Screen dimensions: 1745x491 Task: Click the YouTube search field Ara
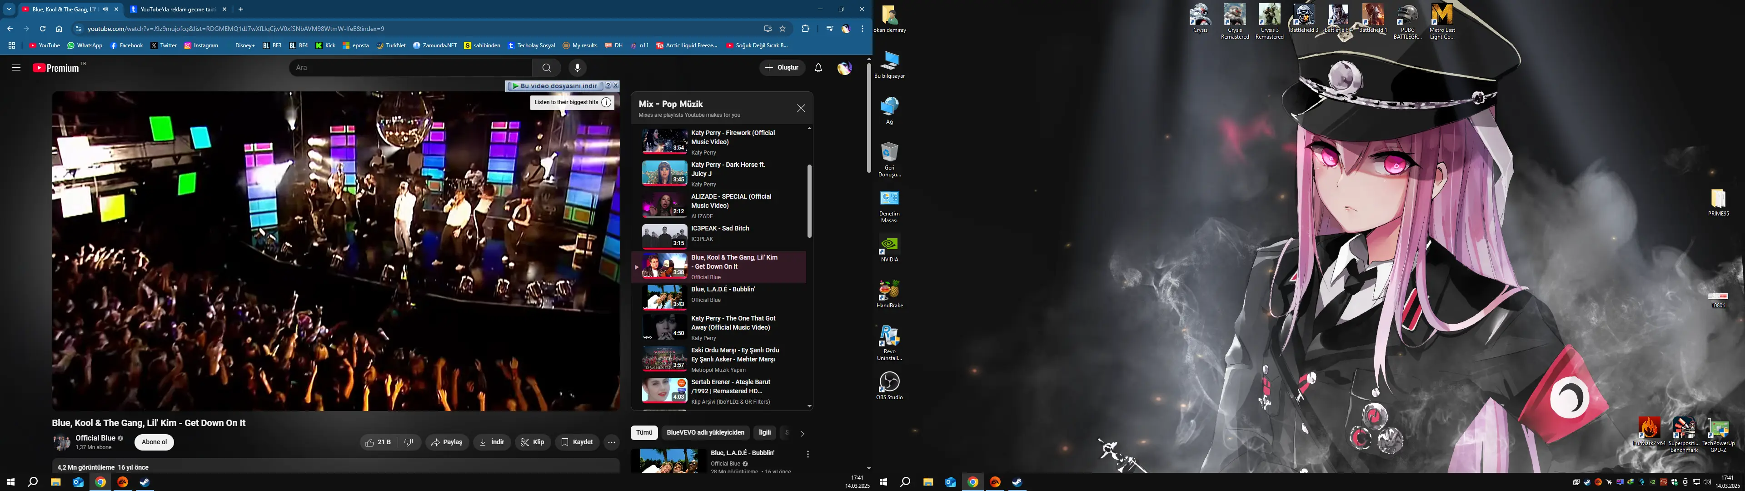coord(411,68)
